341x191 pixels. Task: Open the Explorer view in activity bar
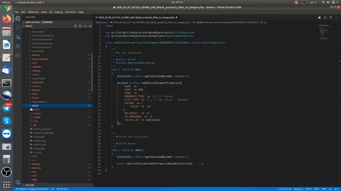pyautogui.click(x=18, y=19)
